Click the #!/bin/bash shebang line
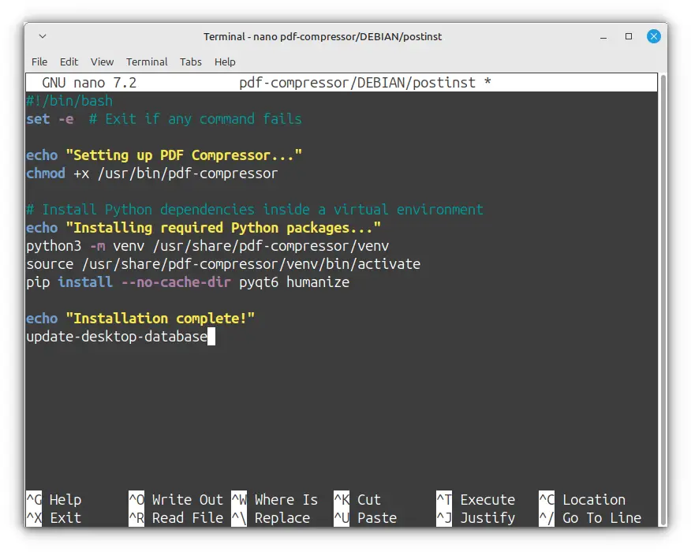Screen dimensions: 691x552 point(69,101)
